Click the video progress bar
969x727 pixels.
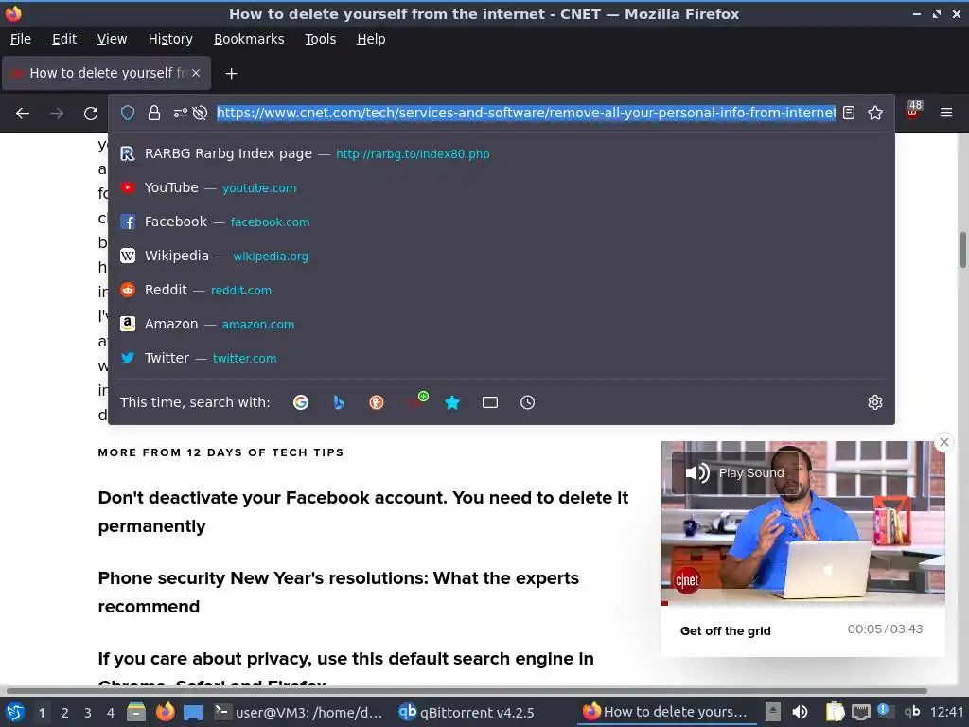(x=802, y=603)
